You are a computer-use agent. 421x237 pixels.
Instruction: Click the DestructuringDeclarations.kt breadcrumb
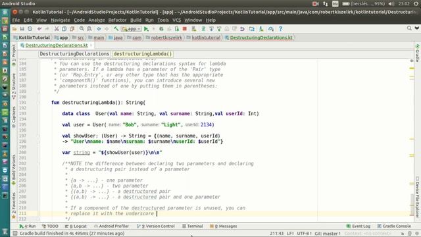(259, 38)
